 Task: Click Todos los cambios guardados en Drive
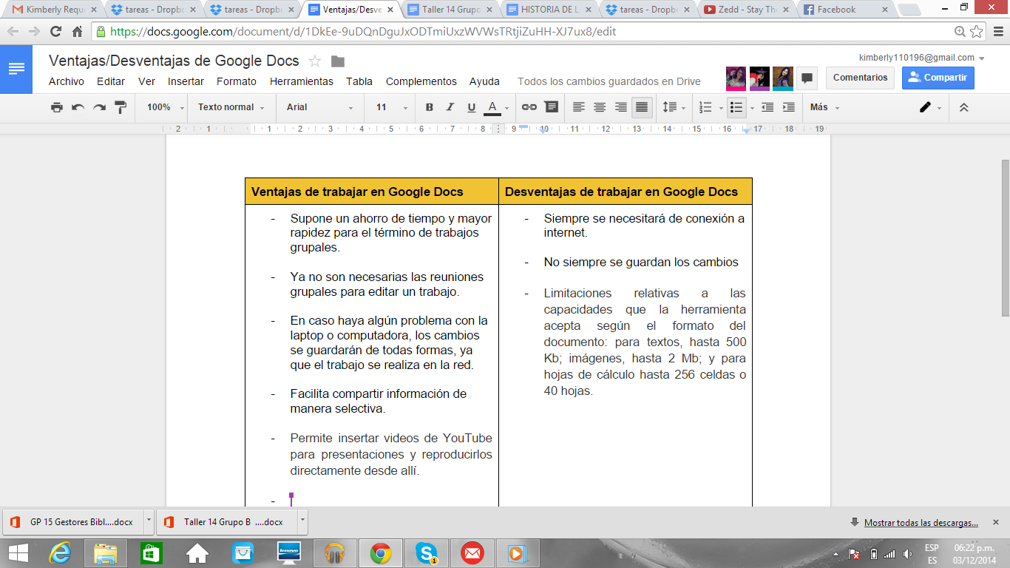click(x=609, y=81)
